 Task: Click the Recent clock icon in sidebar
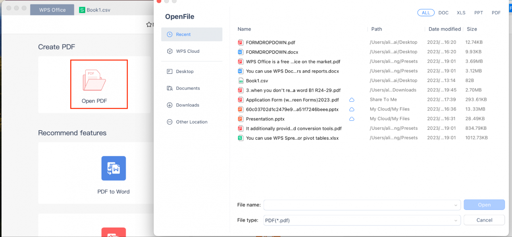[169, 35]
